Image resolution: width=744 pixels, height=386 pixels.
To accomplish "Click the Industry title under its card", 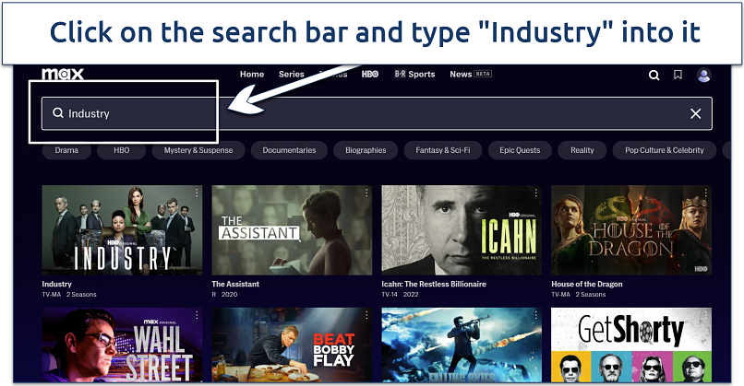I will click(x=57, y=284).
